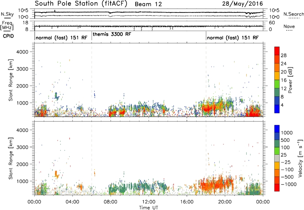The height and width of the screenshot is (210, 304).
Task: Pick the yellow 16–20 dB Power colorbar segment
Action: tap(277, 76)
